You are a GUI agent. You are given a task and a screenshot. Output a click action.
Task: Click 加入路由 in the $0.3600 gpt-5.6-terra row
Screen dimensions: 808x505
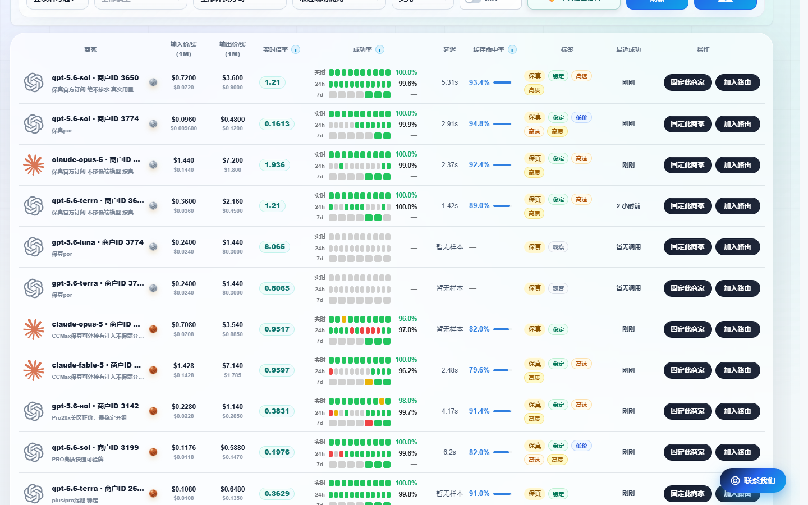[x=737, y=206]
